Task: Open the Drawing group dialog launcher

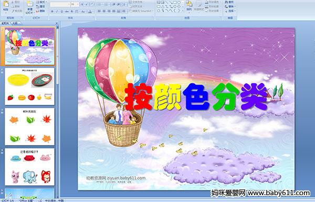Action: tap(220, 18)
